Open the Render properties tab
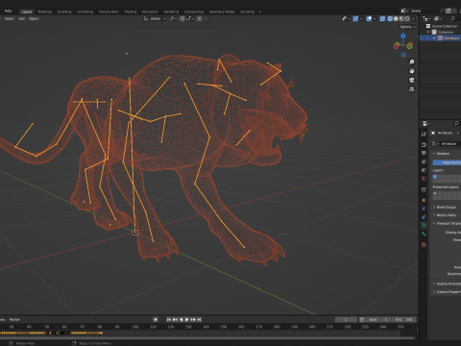Viewport: 461px width, 346px height. click(424, 145)
